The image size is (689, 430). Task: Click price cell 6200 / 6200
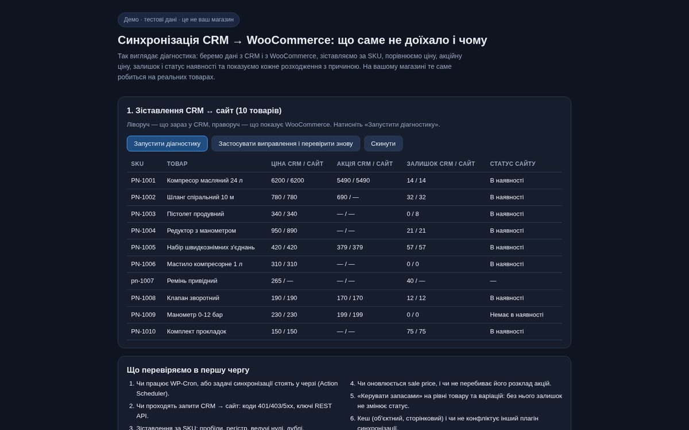point(288,181)
